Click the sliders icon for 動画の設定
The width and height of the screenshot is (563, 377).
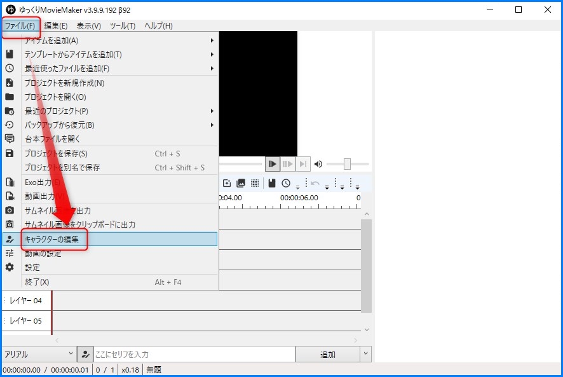coord(10,254)
